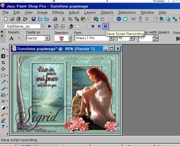180x146 pixels.
Task: Click the Flip icon
Action: [140, 19]
